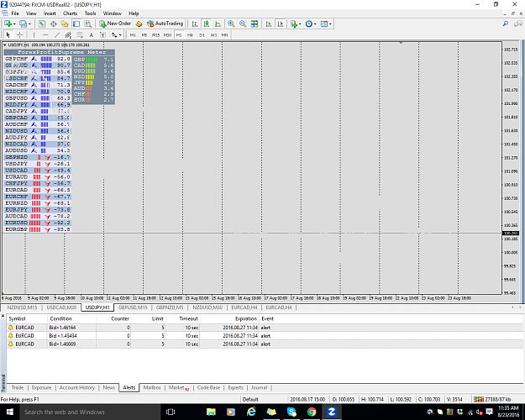The height and width of the screenshot is (420, 525).
Task: Toggle the Navigator panel star-folder icon
Action: coord(65,24)
